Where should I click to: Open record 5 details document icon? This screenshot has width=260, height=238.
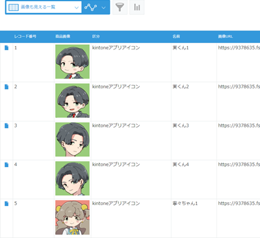tap(6, 204)
